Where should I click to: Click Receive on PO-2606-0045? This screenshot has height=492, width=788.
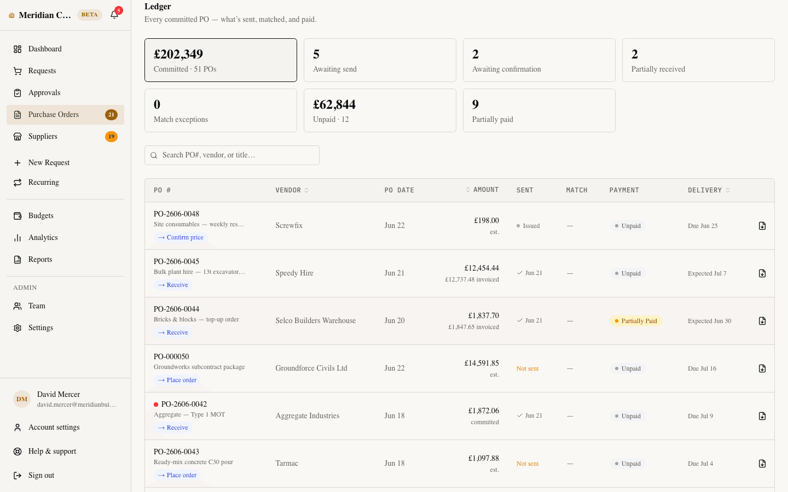click(x=173, y=285)
